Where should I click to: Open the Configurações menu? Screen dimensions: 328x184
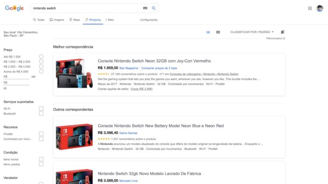tap(149, 20)
